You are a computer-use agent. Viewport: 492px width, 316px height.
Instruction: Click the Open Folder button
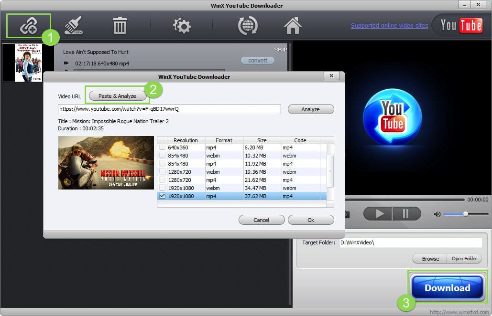coord(464,259)
